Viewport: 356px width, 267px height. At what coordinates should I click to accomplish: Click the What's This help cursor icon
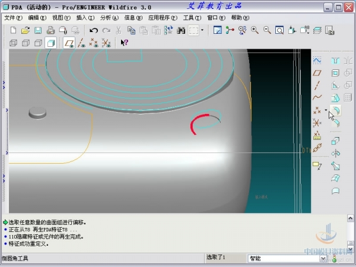pos(124,43)
